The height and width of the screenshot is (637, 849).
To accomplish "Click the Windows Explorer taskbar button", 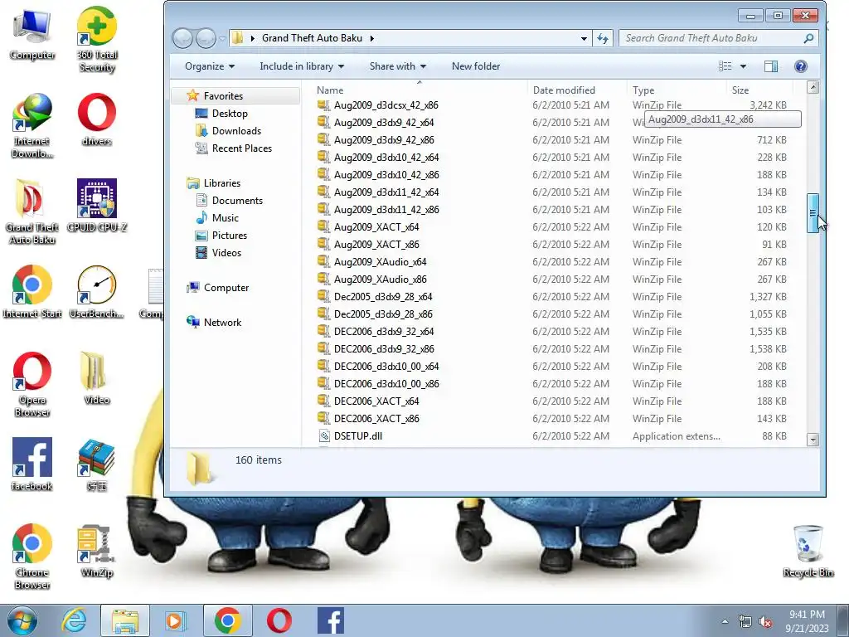I will (x=124, y=620).
